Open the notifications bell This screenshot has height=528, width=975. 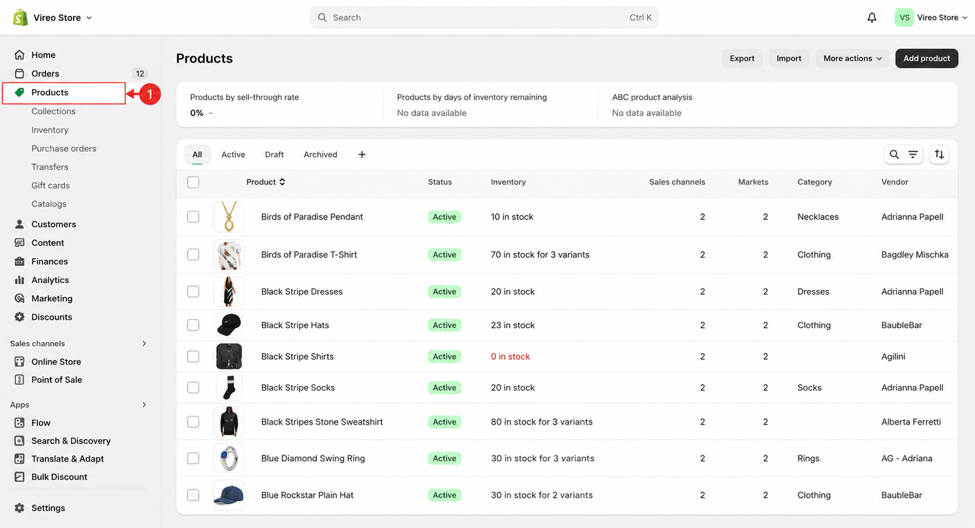point(871,18)
